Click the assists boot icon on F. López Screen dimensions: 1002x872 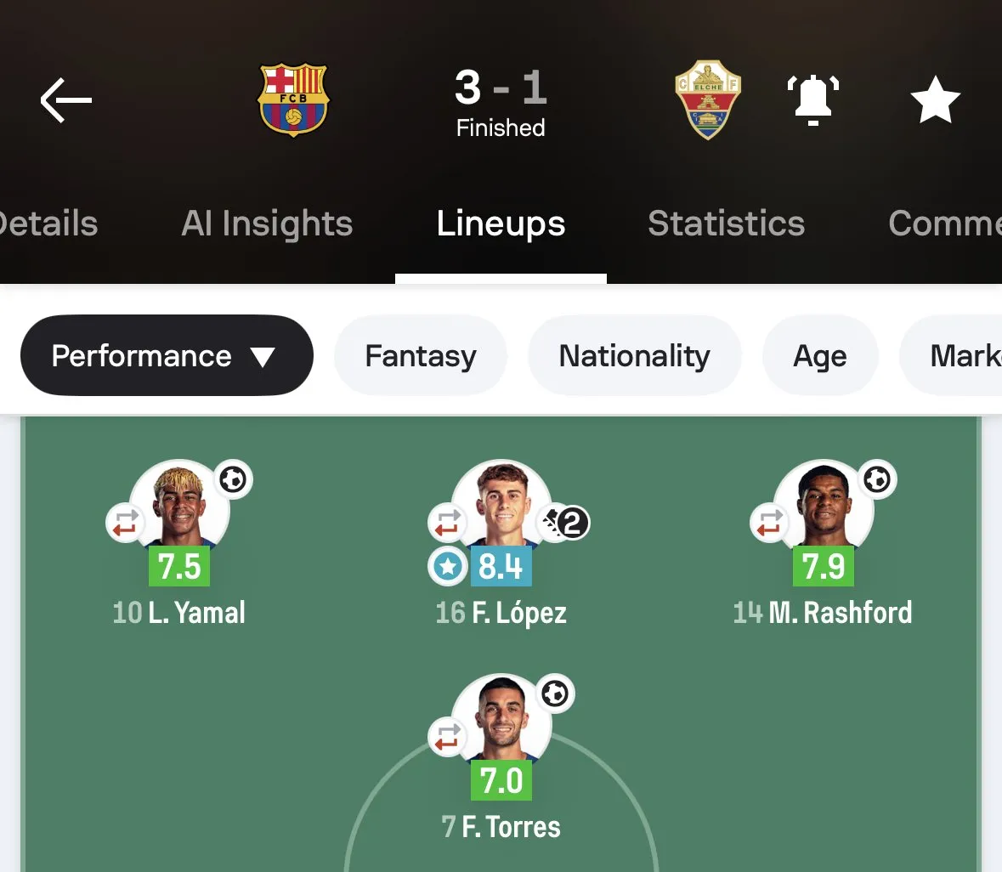(565, 523)
